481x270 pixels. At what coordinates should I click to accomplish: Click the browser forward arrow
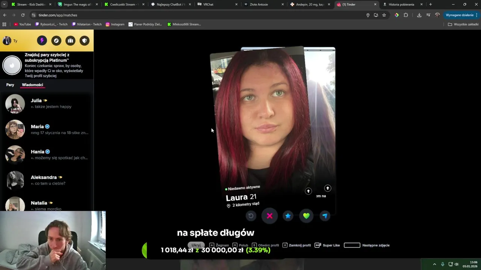[x=14, y=15]
